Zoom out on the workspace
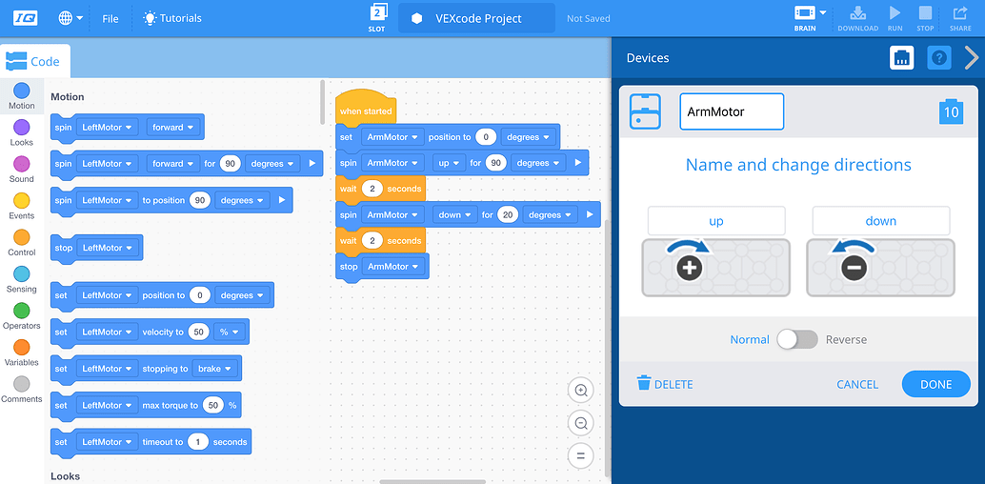Screen dimensions: 985x484 (580, 423)
